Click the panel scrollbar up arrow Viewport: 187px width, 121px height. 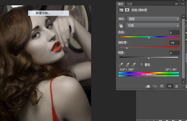pyautogui.click(x=183, y=16)
